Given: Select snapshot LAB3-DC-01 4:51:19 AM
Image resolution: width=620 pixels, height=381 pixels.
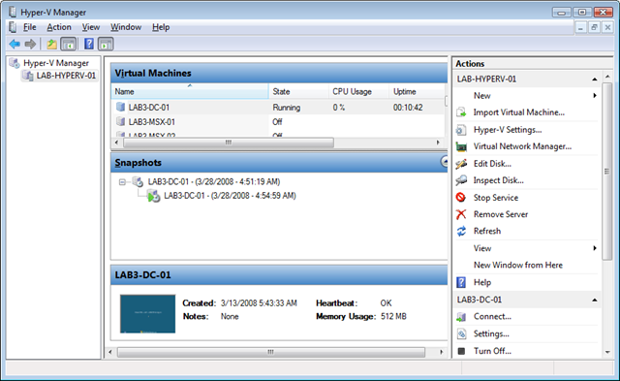Looking at the screenshot, I should point(214,181).
